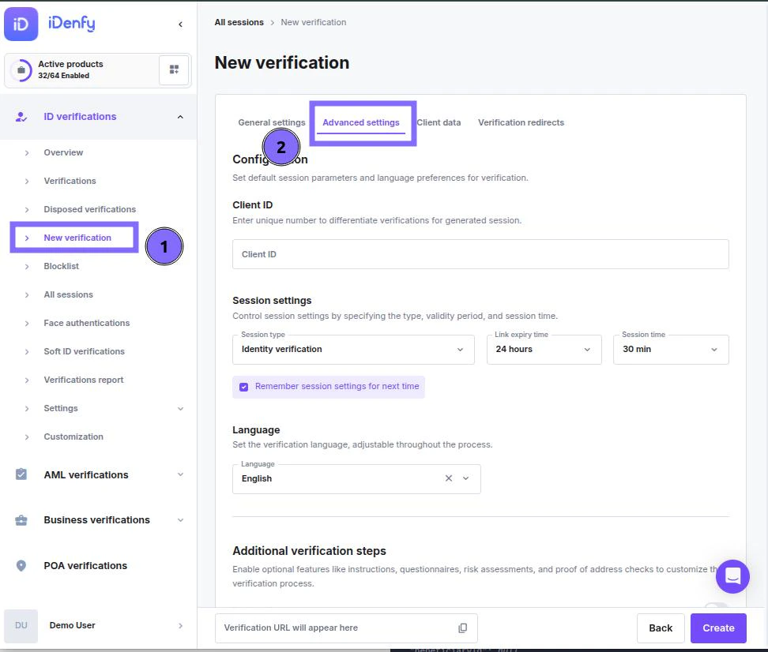Open the Language dropdown arrow
The image size is (768, 652).
[x=466, y=478]
